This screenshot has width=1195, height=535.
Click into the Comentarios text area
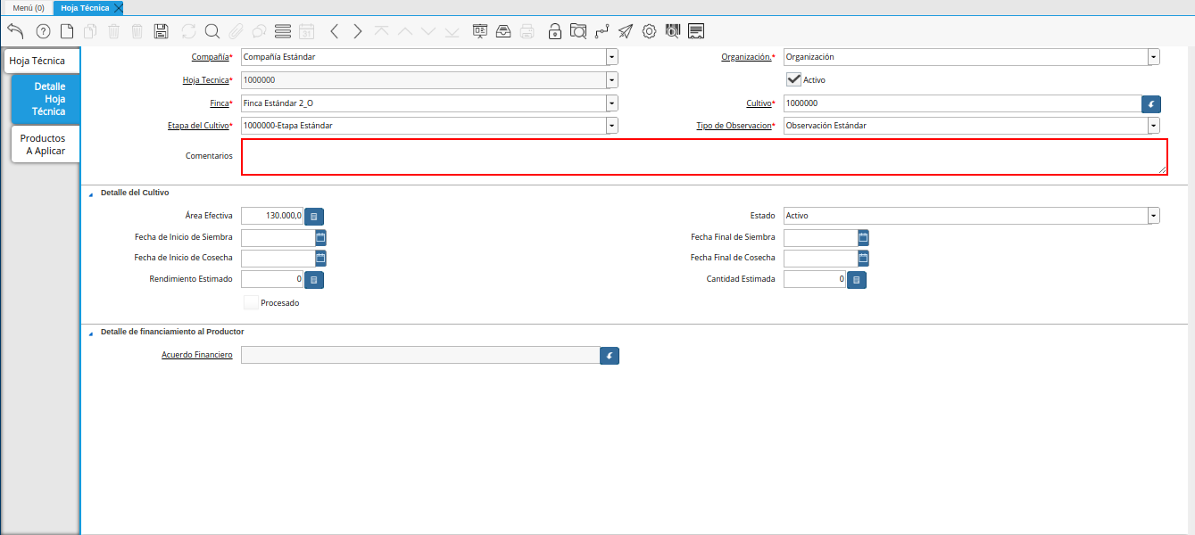[703, 157]
